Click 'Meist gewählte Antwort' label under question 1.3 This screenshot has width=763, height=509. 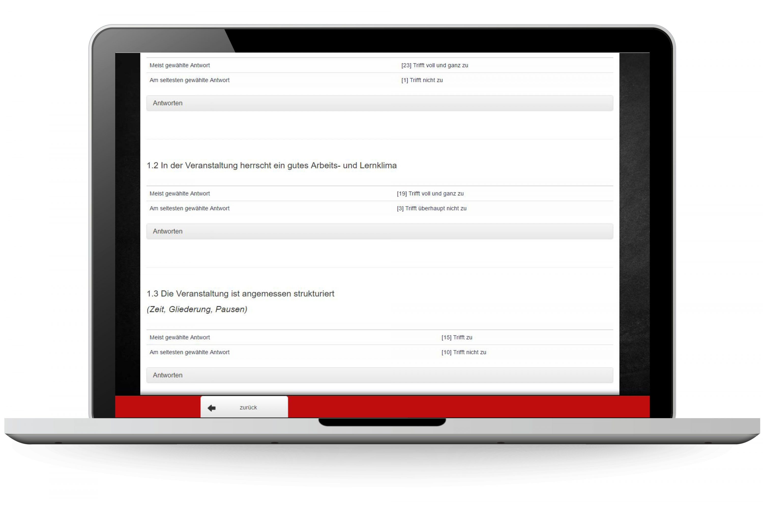[x=180, y=337]
